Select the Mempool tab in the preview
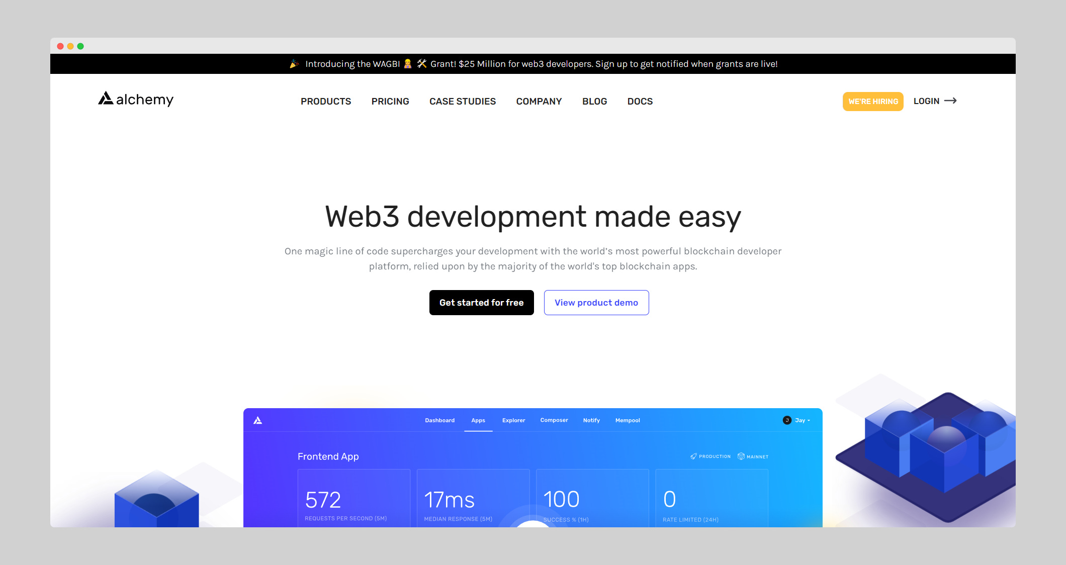 [x=628, y=420]
